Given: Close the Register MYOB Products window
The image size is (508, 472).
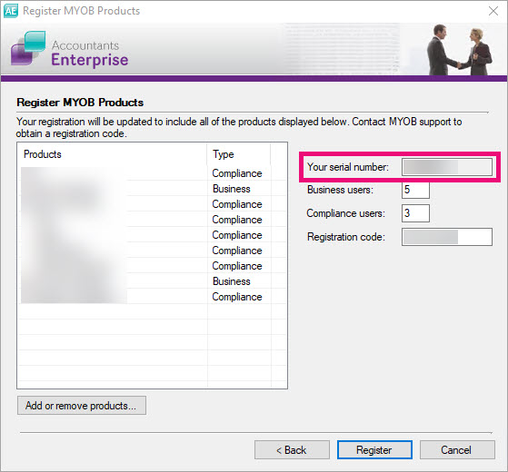Looking at the screenshot, I should [x=493, y=11].
